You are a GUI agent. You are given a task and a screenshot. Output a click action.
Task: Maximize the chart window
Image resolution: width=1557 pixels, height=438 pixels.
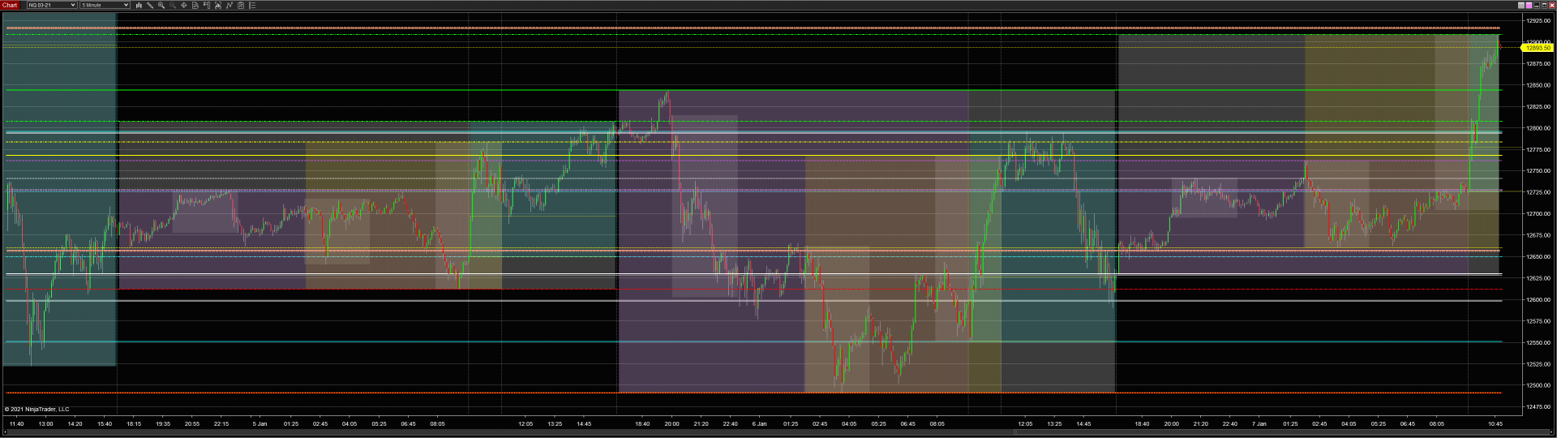1544,6
